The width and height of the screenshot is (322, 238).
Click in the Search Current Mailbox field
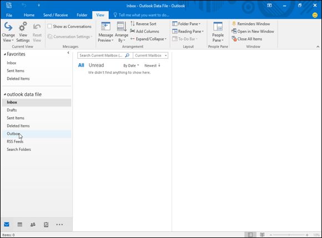pyautogui.click(x=102, y=55)
